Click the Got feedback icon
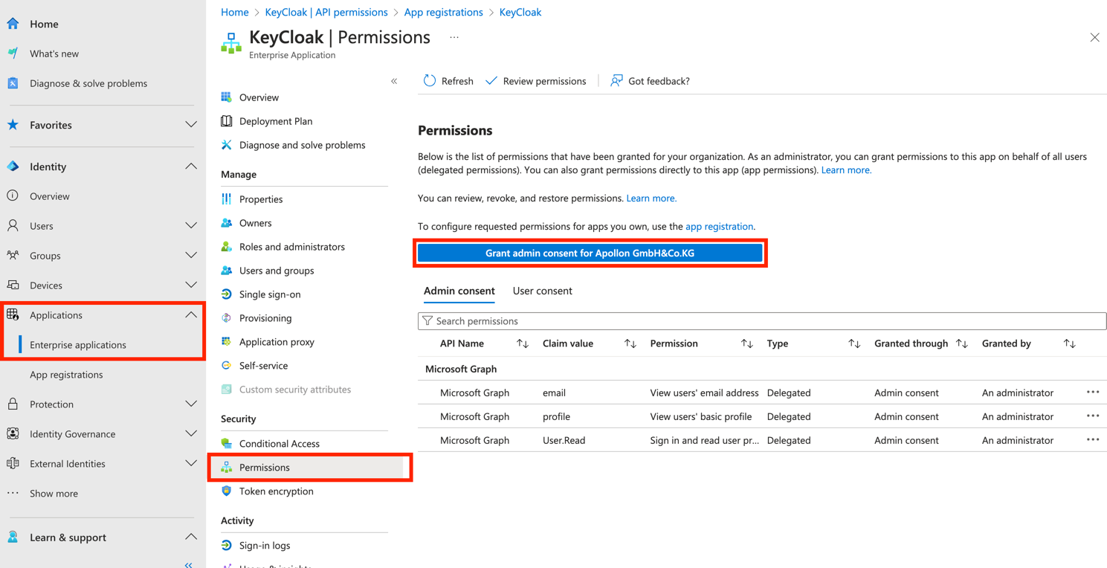 coord(616,81)
